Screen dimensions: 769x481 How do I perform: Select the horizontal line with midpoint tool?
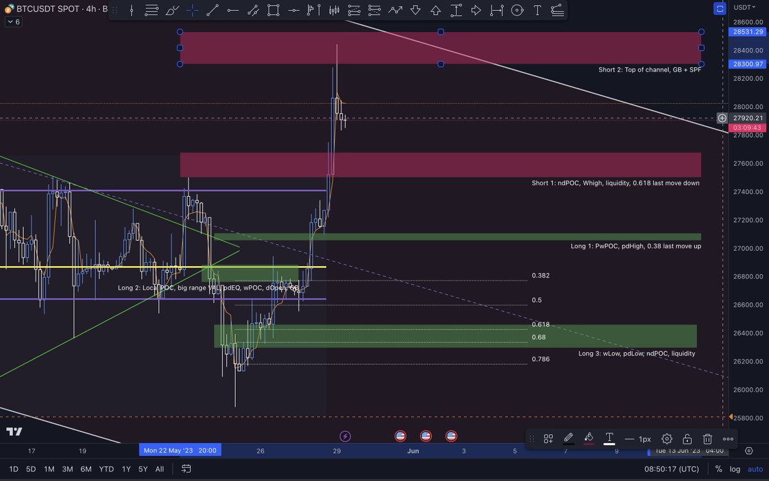[x=294, y=10]
